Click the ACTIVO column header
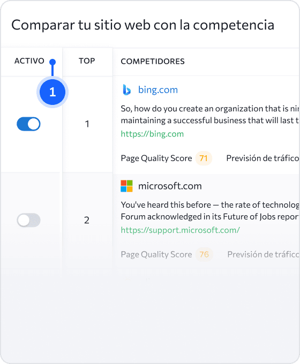The image size is (300, 364). 29,61
